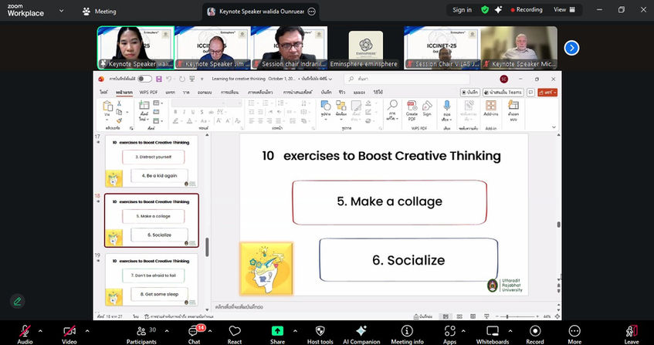
Task: Click the Recording indicator
Action: coord(527,9)
